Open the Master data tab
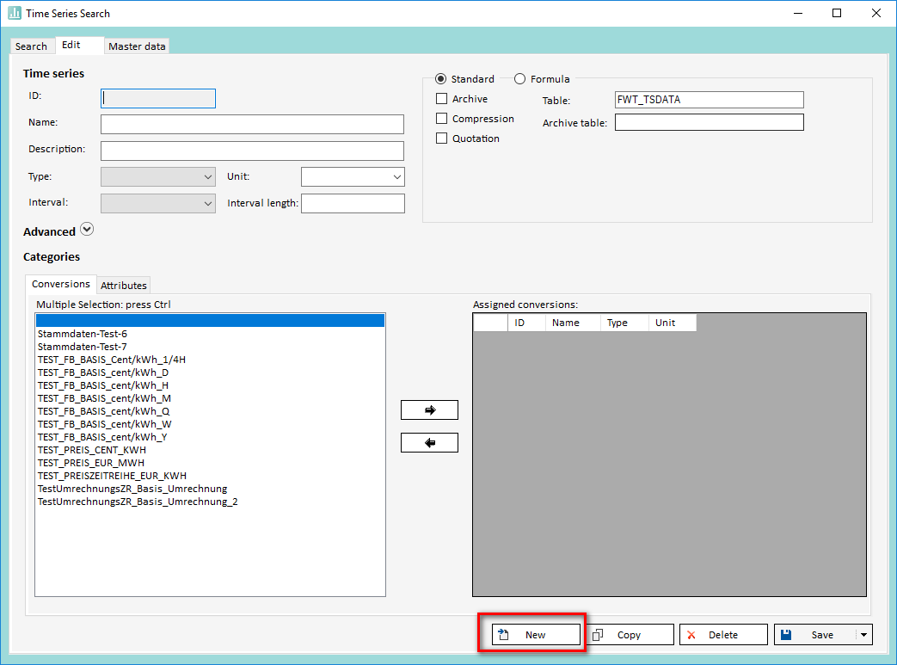Screen dimensions: 897x665 point(137,46)
